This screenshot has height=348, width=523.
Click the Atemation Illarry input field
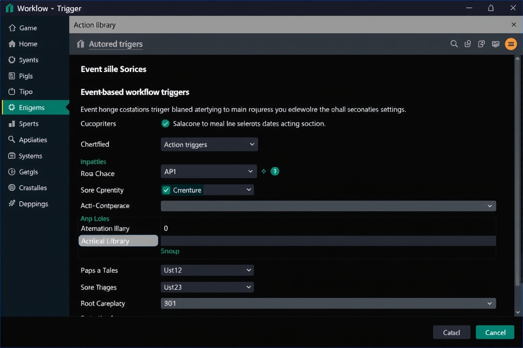coord(328,228)
